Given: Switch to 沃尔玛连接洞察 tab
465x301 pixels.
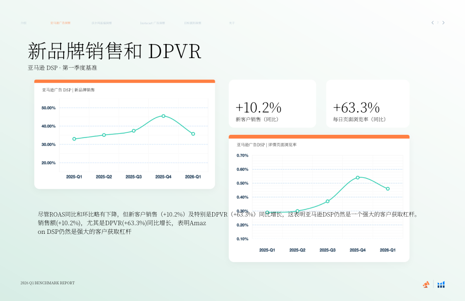Looking at the screenshot, I should [x=102, y=23].
